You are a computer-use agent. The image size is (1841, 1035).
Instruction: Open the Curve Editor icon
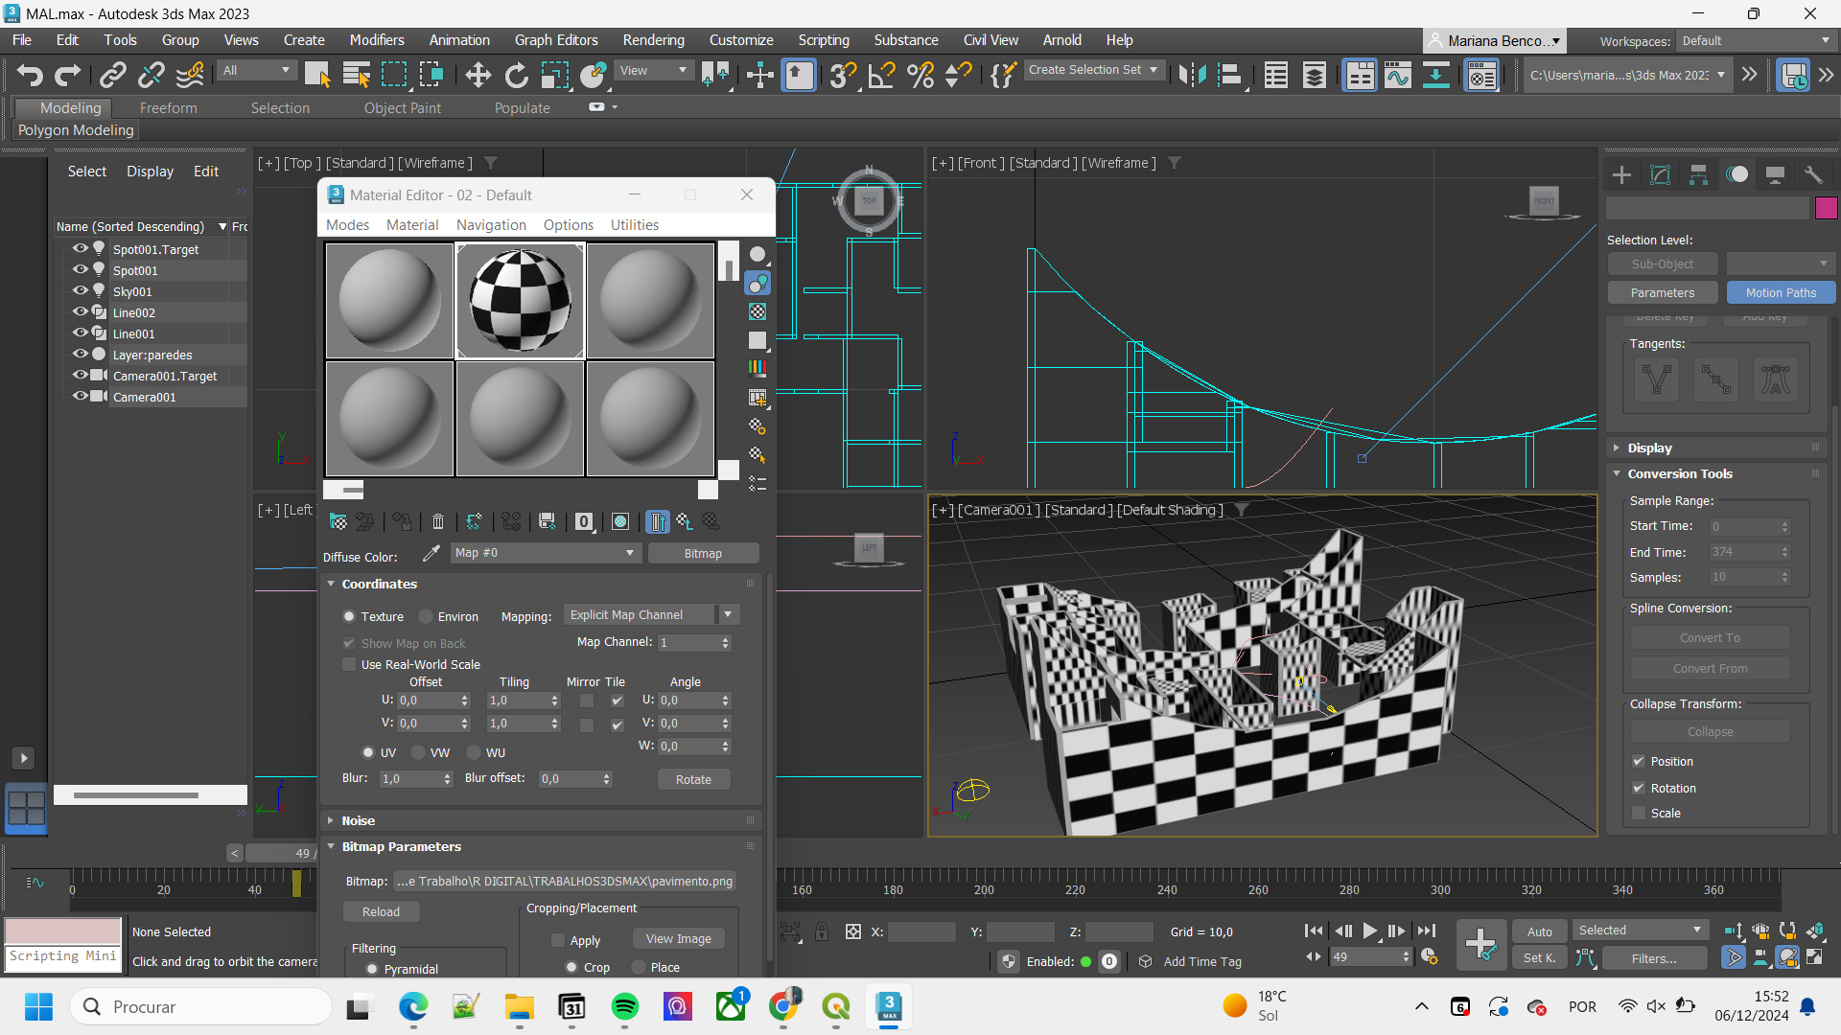point(1398,75)
